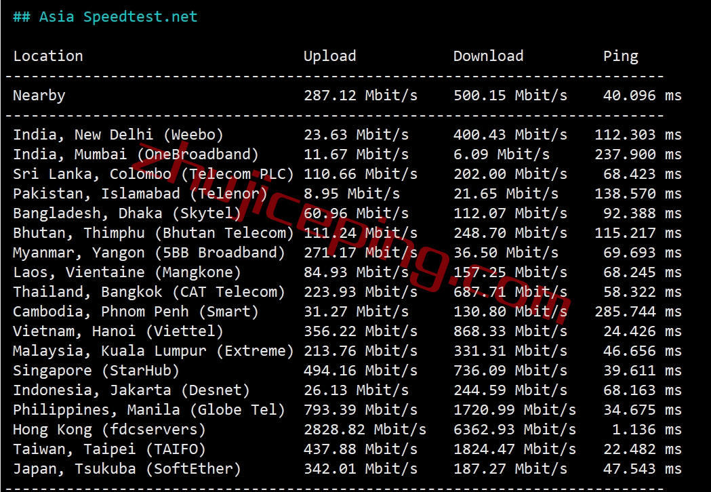
Task: Click the Nearby row label
Action: tap(39, 96)
